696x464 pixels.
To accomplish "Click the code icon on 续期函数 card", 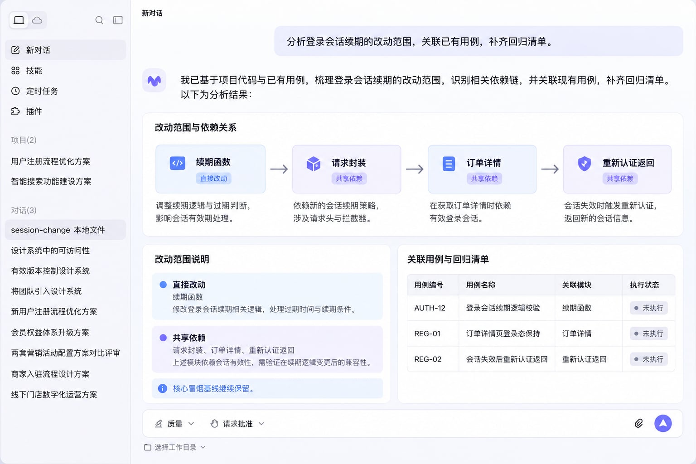I will point(178,163).
